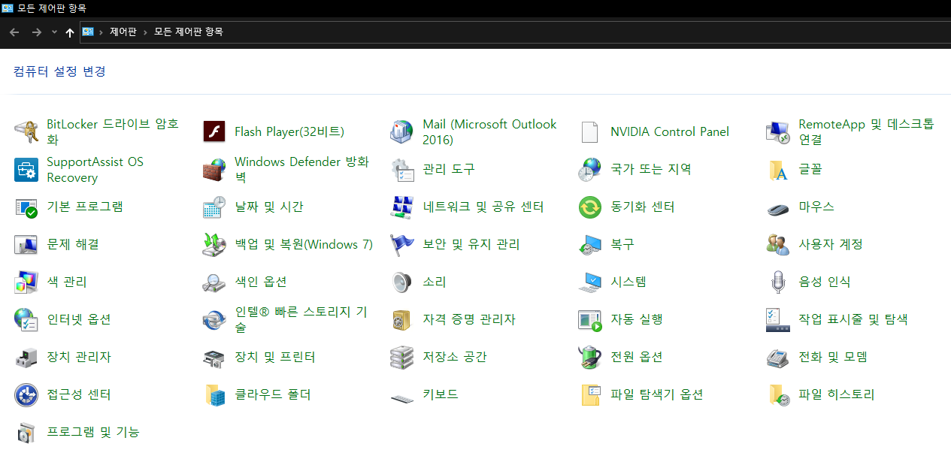This screenshot has height=468, width=951.
Task: Open recent locations dropdown arrow
Action: (54, 32)
